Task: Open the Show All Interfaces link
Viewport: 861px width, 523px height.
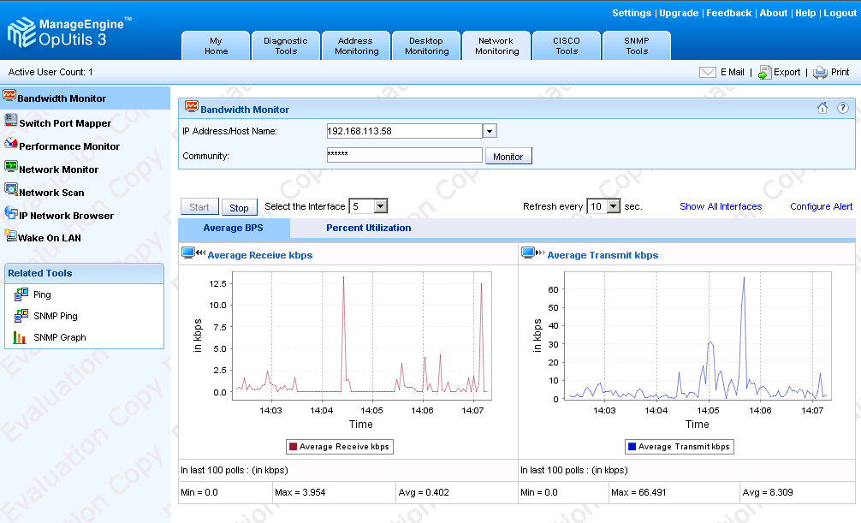Action: [x=721, y=206]
